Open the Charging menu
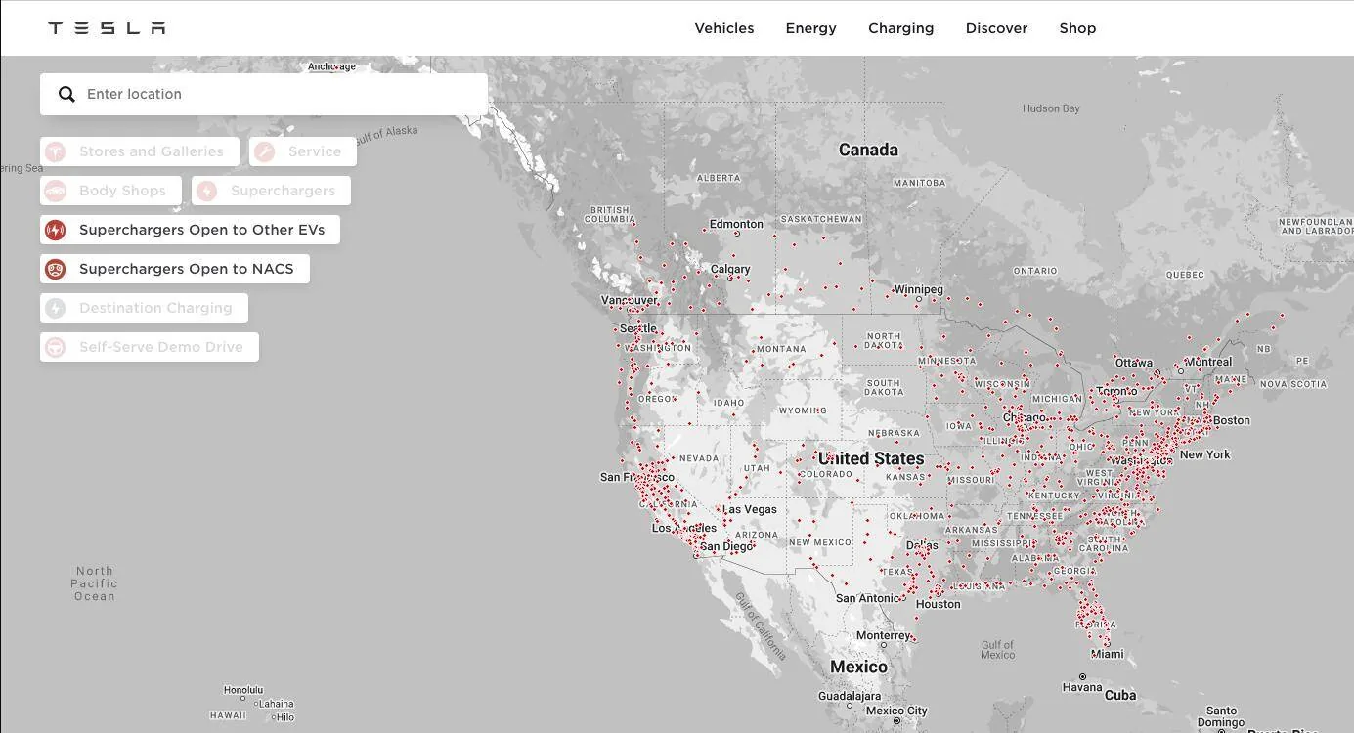1354x733 pixels. click(x=901, y=28)
